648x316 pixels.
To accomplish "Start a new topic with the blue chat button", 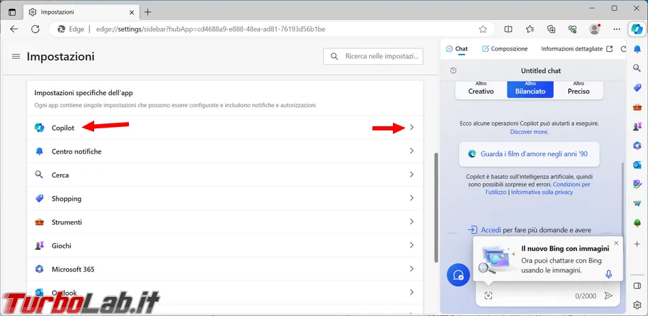I will pos(458,274).
